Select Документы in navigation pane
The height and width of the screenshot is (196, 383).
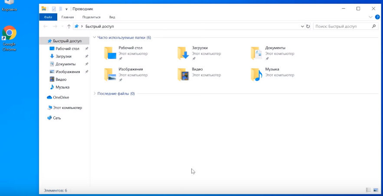tap(62, 64)
